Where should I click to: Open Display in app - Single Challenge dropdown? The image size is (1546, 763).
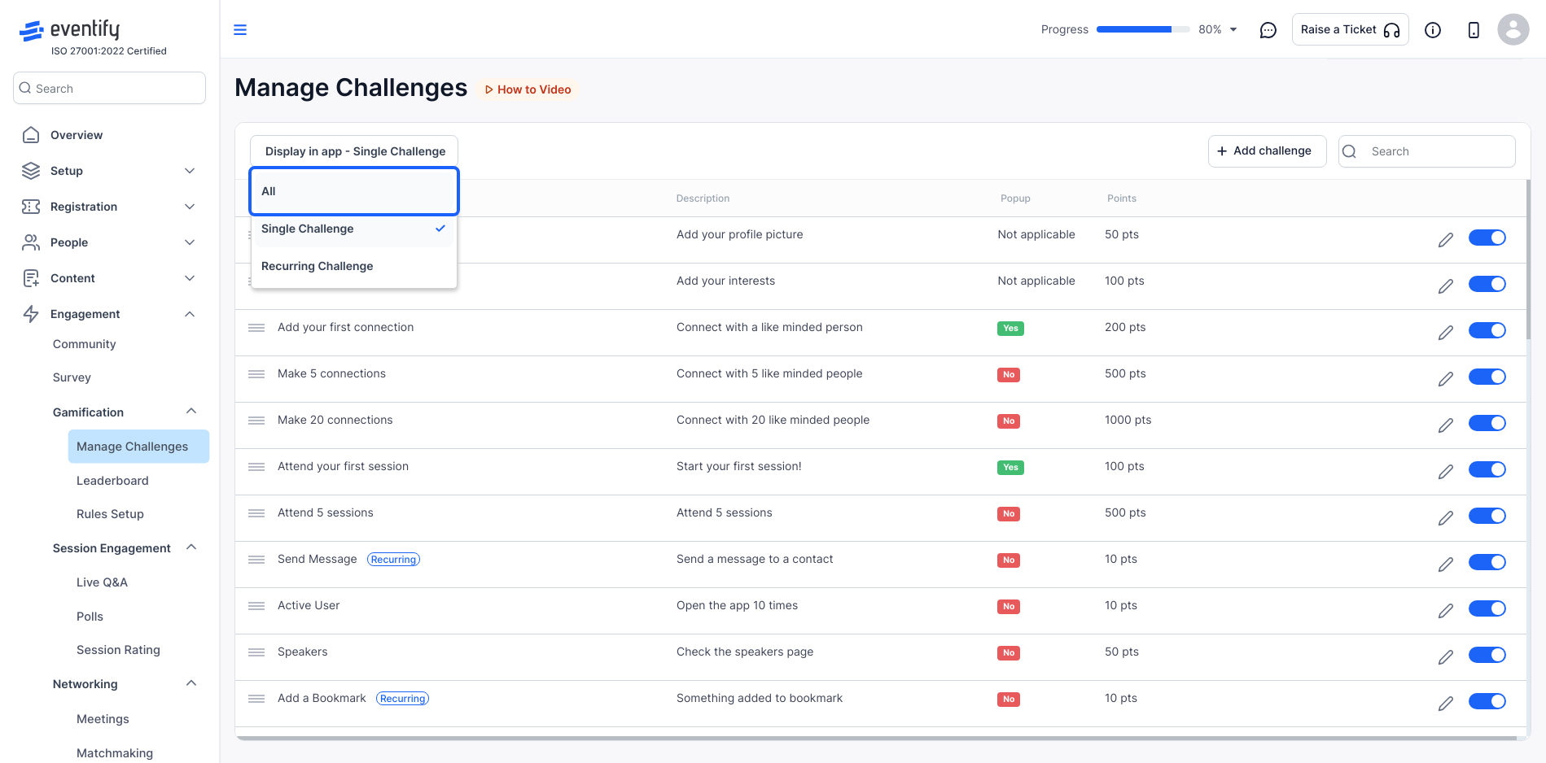(354, 151)
